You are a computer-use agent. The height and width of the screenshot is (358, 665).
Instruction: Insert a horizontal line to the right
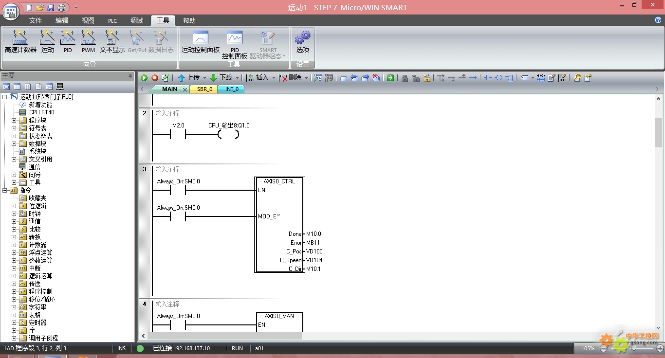coord(473,78)
